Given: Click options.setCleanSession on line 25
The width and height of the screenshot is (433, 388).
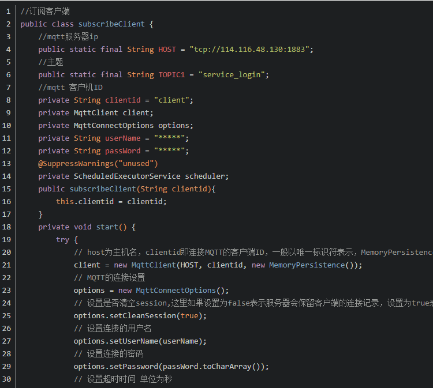Looking at the screenshot, I should [x=125, y=316].
